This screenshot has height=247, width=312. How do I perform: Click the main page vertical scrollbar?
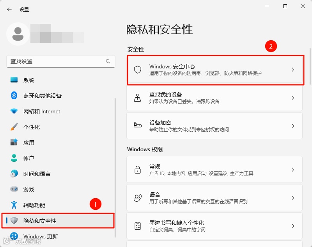(x=310, y=66)
